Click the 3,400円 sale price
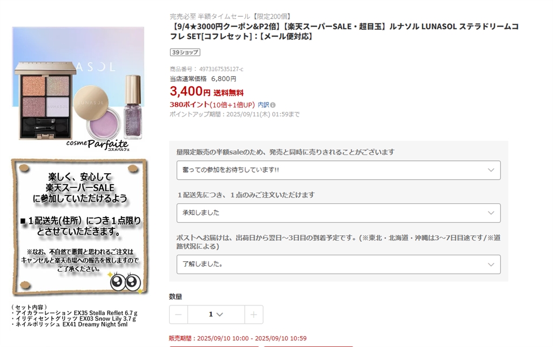The image size is (553, 347). [190, 92]
